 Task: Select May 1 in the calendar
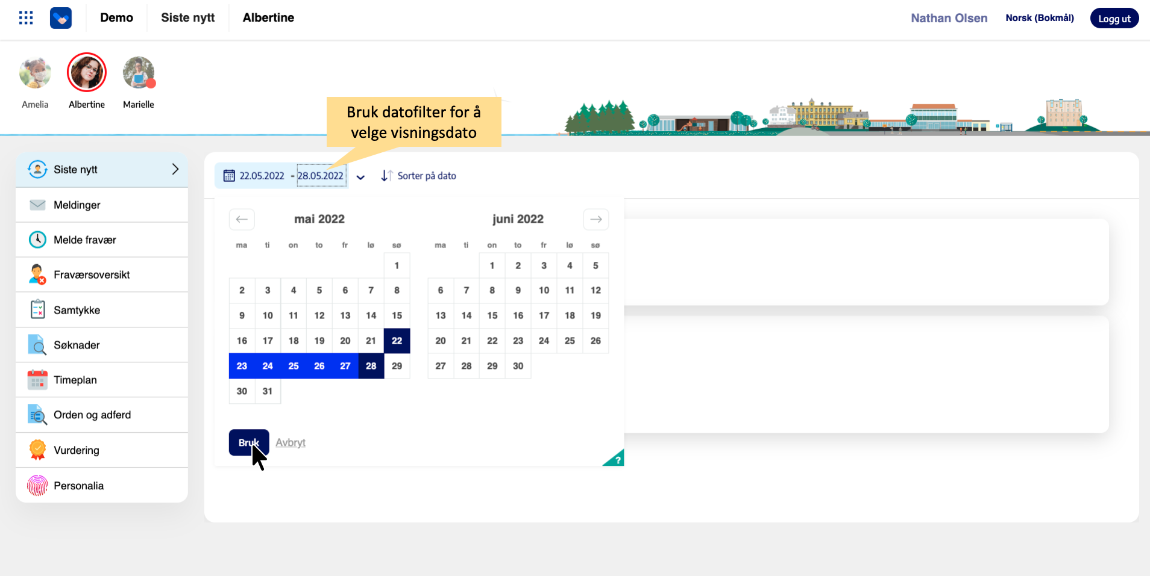tap(397, 265)
